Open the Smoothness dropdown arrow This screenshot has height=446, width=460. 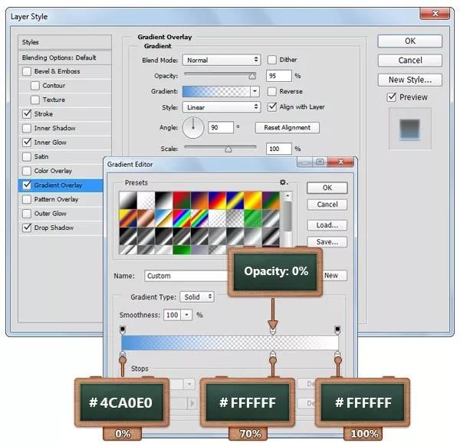(186, 315)
